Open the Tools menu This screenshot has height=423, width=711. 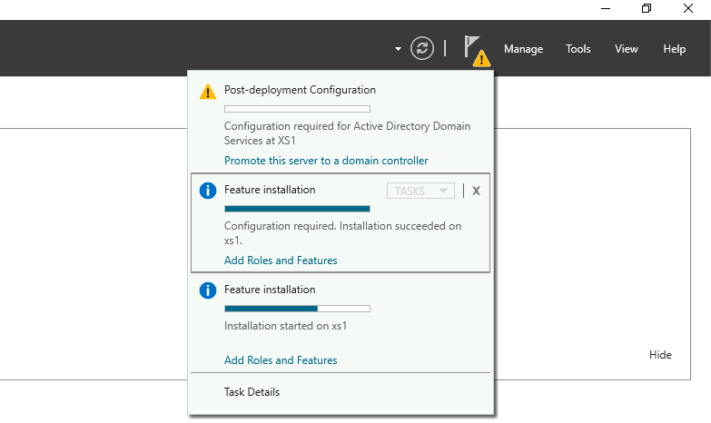[578, 49]
